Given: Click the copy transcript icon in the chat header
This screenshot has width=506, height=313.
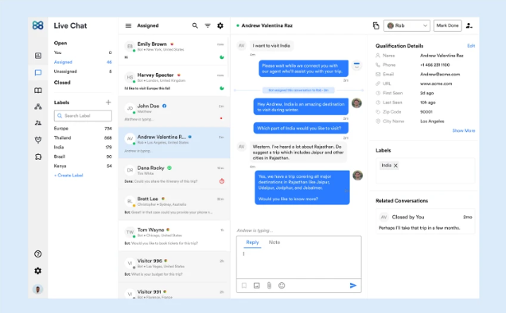Looking at the screenshot, I should pyautogui.click(x=376, y=25).
